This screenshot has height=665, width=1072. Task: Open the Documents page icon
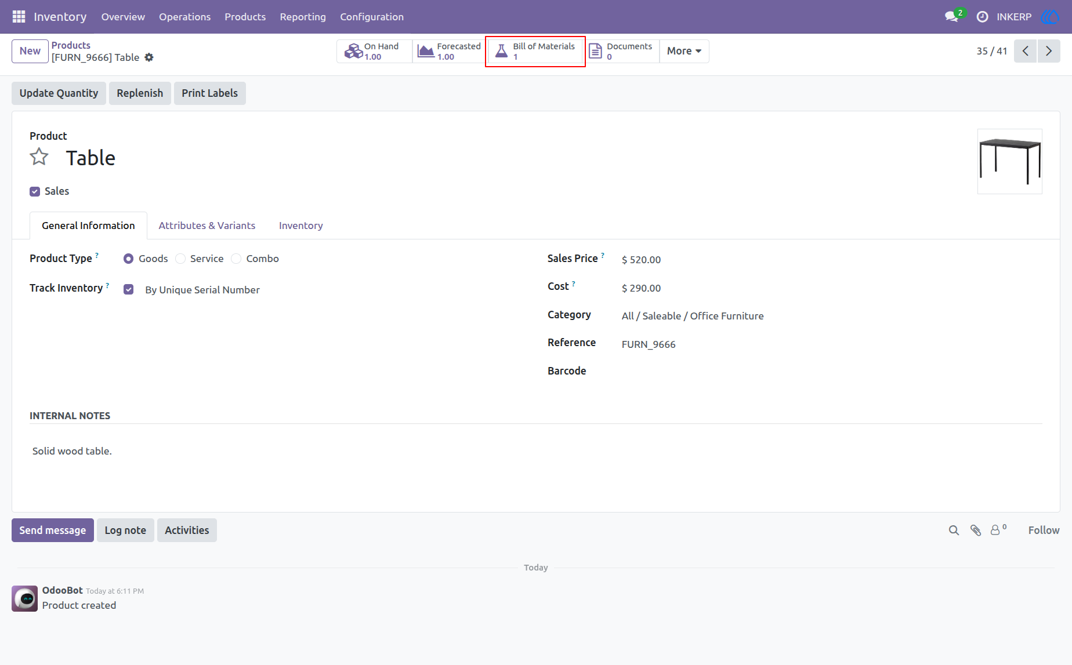[595, 51]
